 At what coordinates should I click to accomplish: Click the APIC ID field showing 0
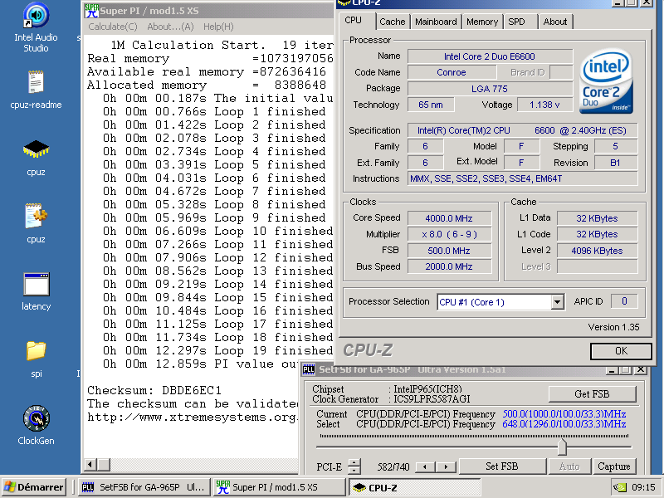coord(624,301)
